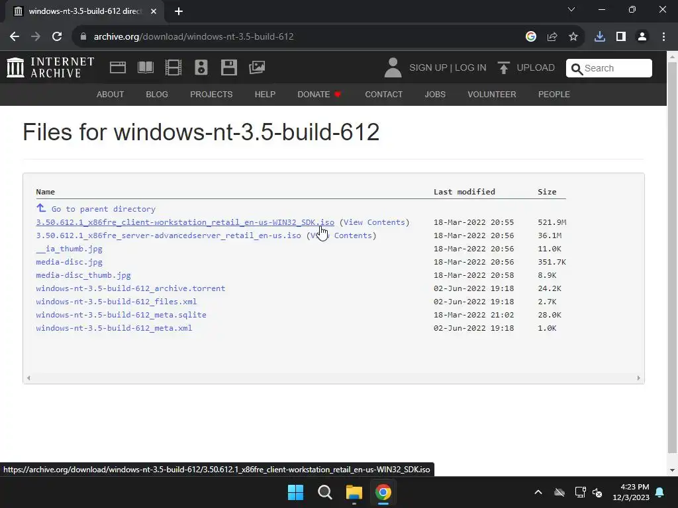678x508 pixels.
Task: Click the site info lock icon
Action: tap(83, 36)
